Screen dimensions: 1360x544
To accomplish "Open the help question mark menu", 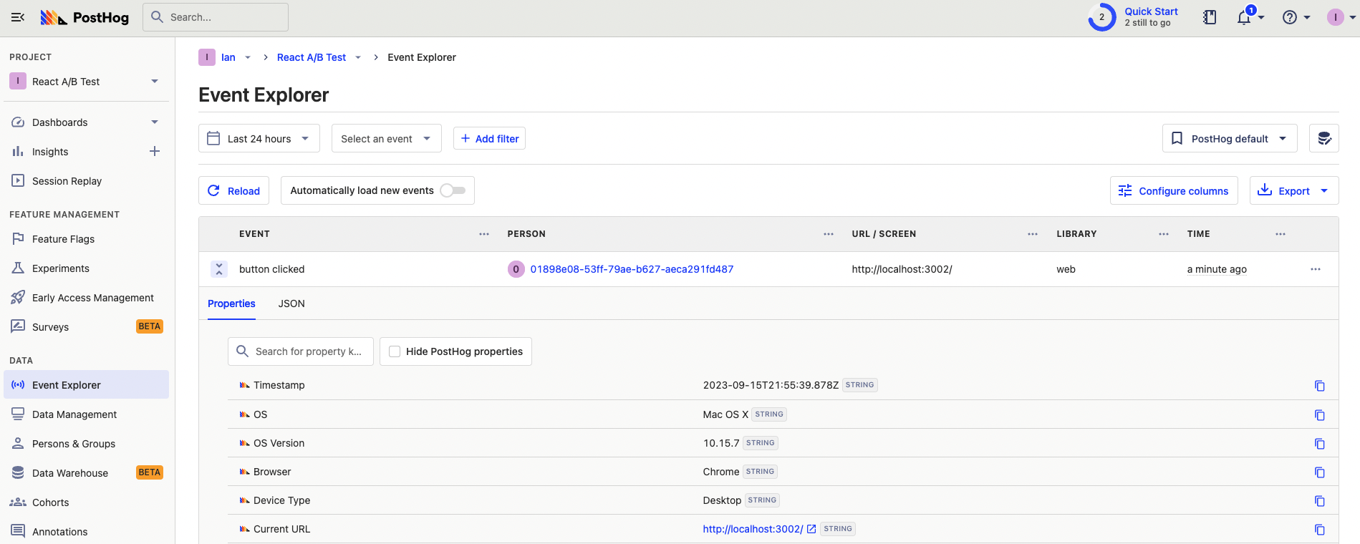I will pyautogui.click(x=1290, y=17).
